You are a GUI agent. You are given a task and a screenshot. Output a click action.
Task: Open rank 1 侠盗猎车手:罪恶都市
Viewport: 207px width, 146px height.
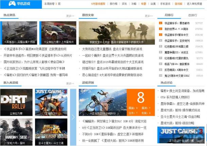(177, 23)
